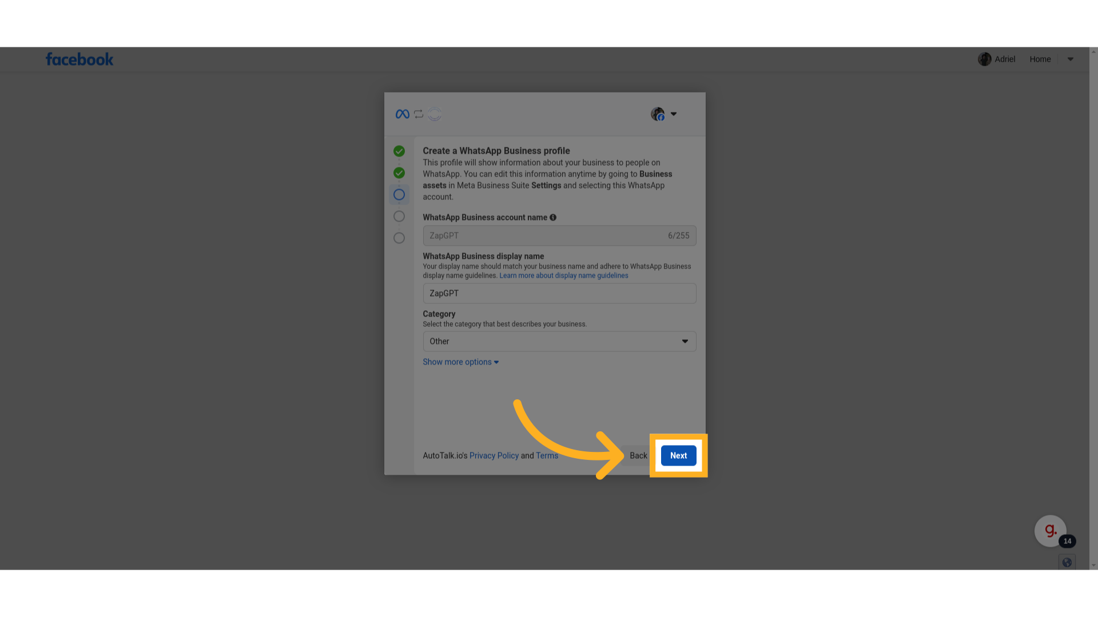Click the Create a WhatsApp Business profile heading
1098x617 pixels.
[x=496, y=151]
